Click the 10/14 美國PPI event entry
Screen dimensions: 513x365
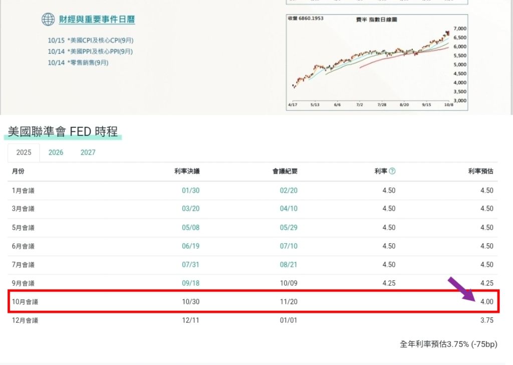(x=90, y=52)
